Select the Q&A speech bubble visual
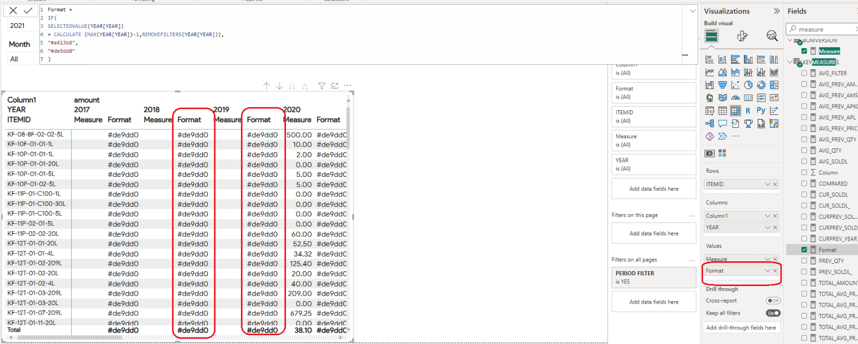The width and height of the screenshot is (858, 344). tap(722, 124)
